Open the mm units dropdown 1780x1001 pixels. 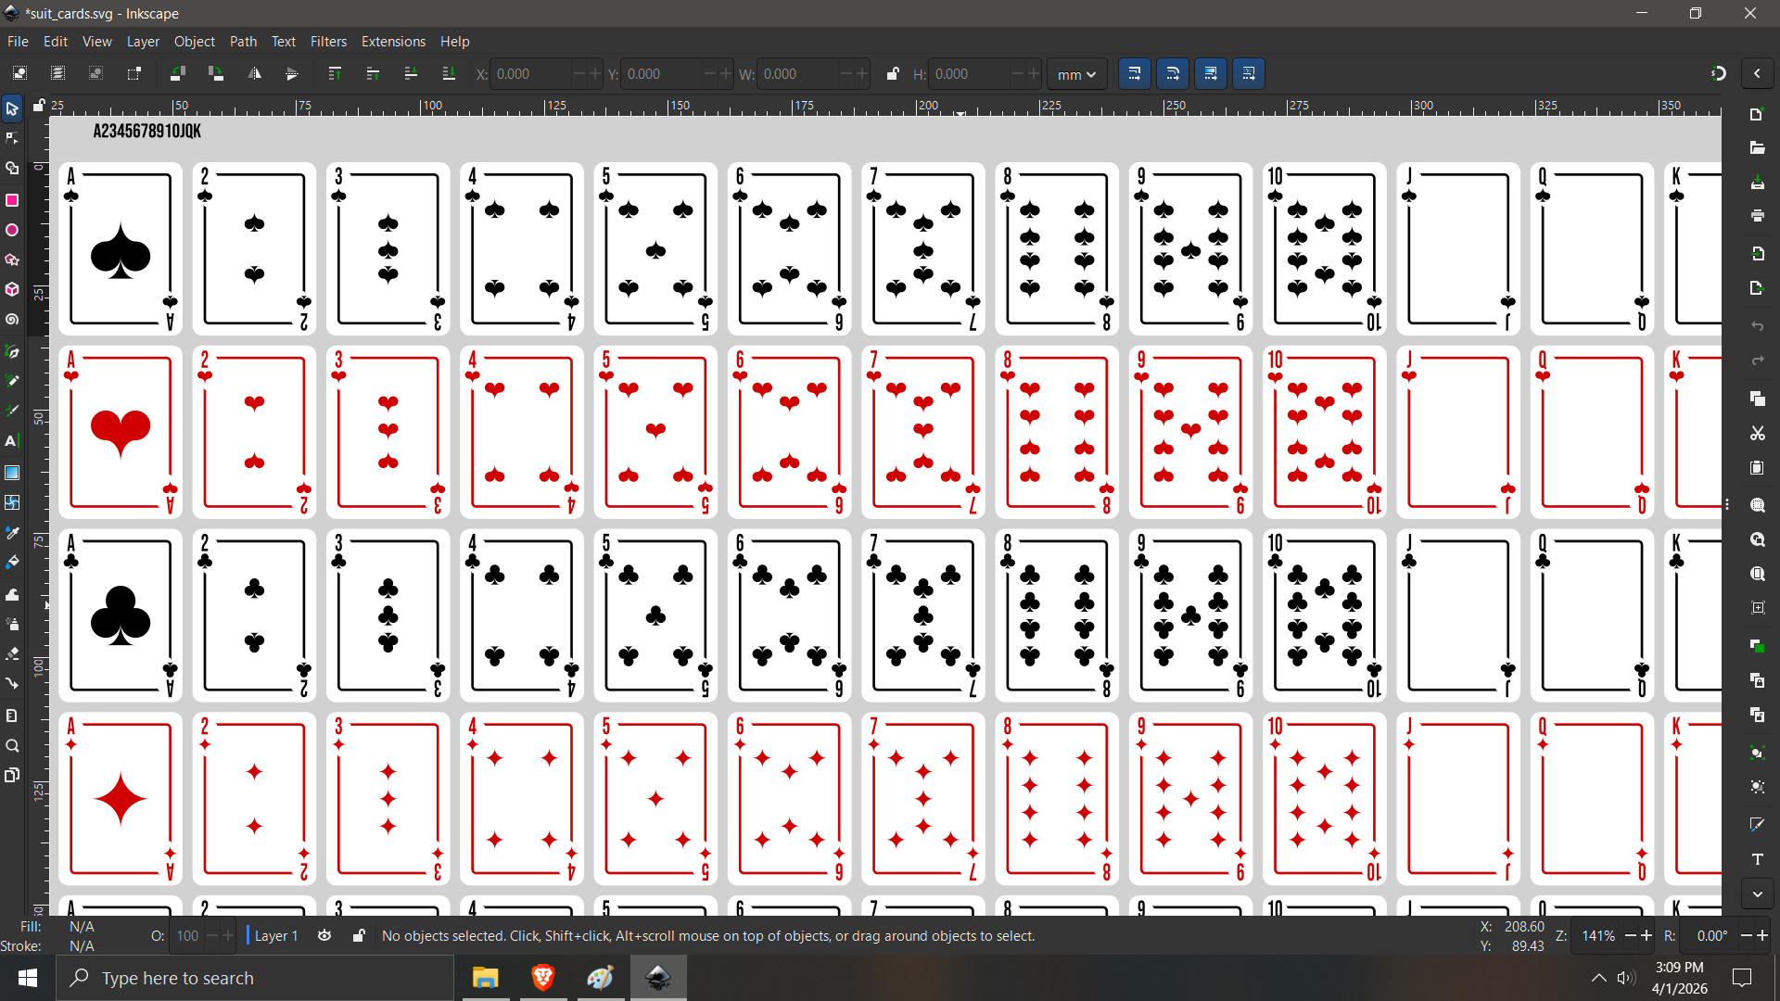pos(1076,74)
